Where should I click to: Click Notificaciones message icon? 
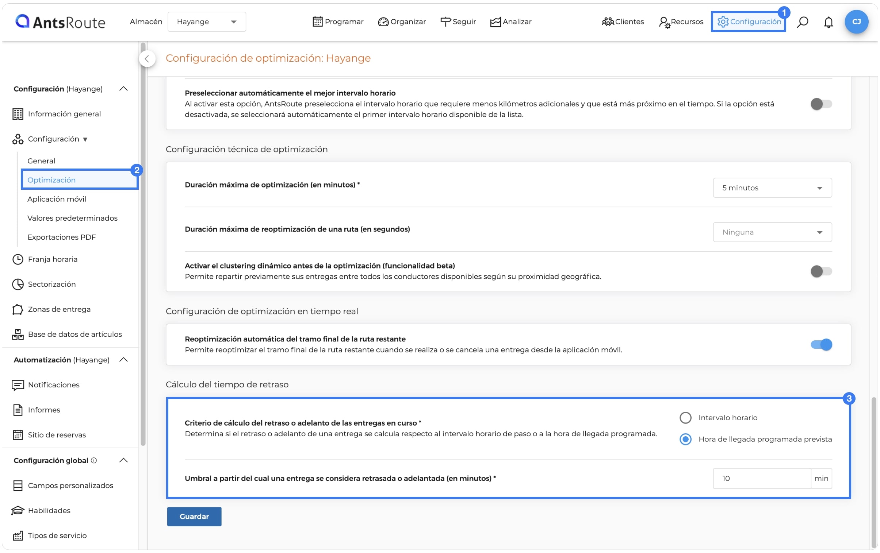[x=18, y=385]
